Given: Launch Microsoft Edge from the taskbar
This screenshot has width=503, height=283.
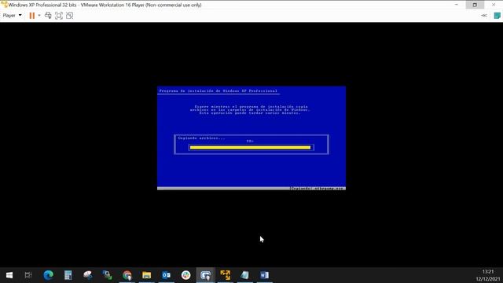Looking at the screenshot, I should click(x=49, y=275).
